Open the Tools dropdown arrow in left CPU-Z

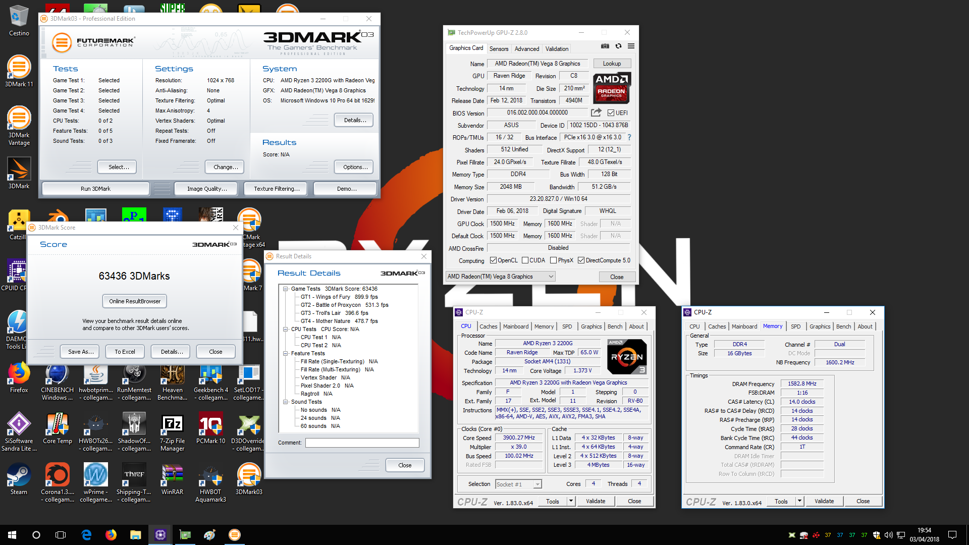pos(571,501)
